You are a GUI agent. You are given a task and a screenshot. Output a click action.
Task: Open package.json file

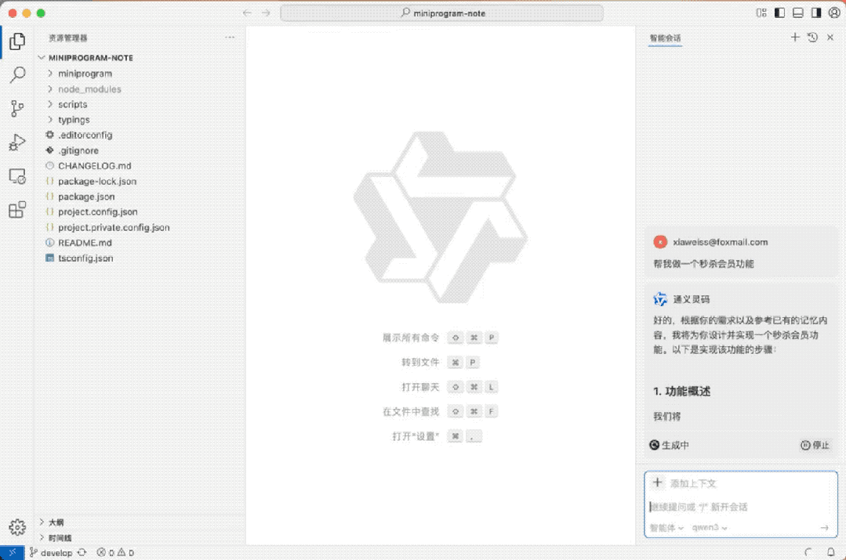coord(86,196)
